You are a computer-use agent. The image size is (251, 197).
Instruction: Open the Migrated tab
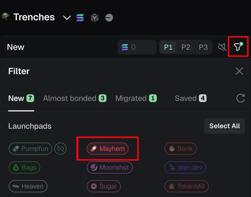coord(136,98)
